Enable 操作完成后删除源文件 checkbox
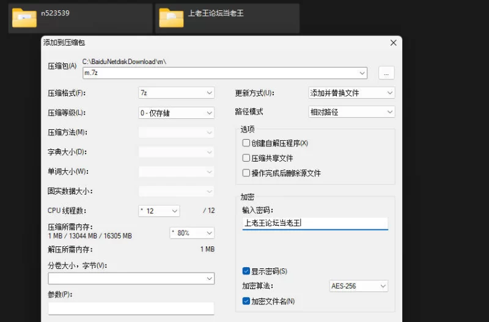 click(x=246, y=173)
